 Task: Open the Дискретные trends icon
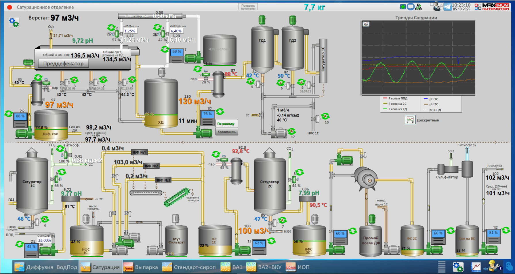tap(410, 120)
